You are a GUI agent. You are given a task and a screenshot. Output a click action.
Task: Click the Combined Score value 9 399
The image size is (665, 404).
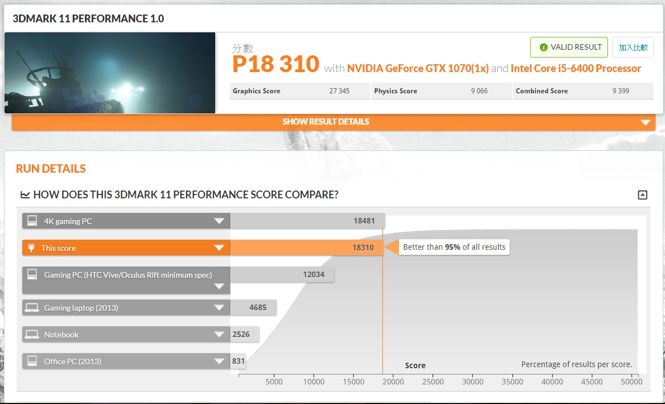pos(621,91)
